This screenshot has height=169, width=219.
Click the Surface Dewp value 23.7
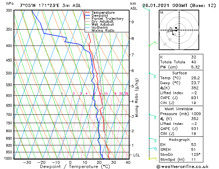coord(195,83)
